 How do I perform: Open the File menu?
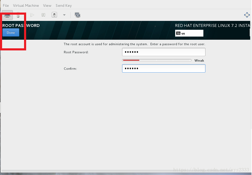(6, 6)
